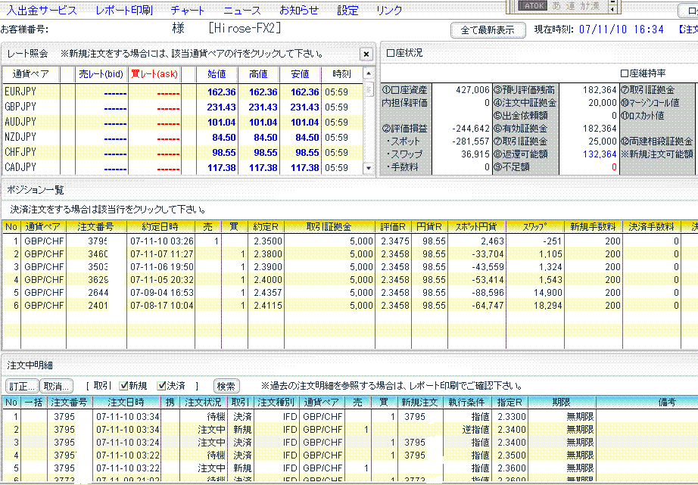Select the CADJPY rate row
Image resolution: width=698 pixels, height=485 pixels.
tap(183, 168)
